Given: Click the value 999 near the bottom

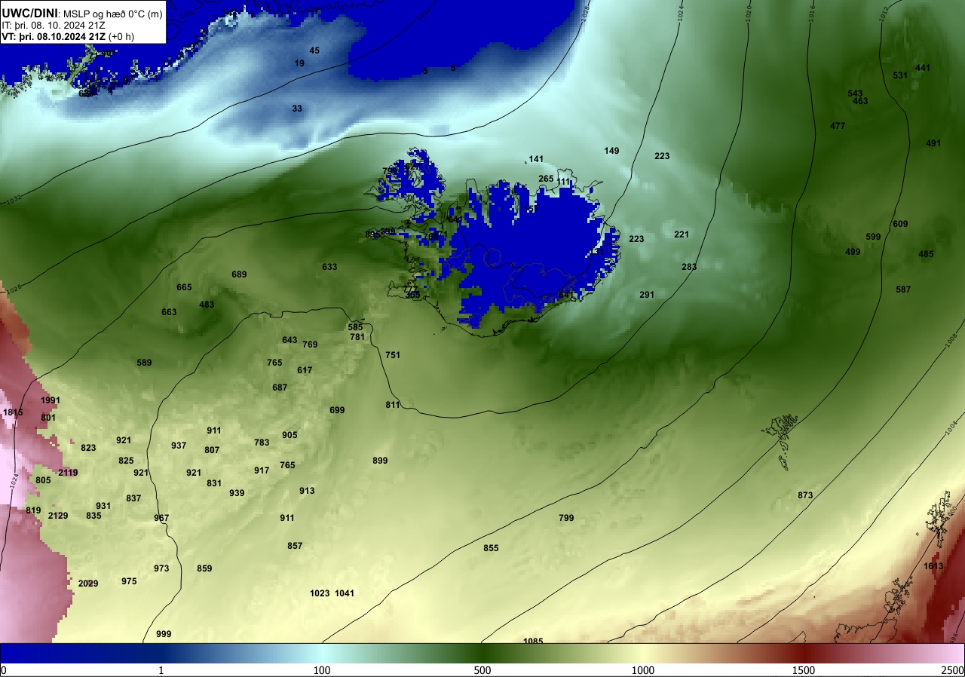Looking at the screenshot, I should tap(164, 634).
